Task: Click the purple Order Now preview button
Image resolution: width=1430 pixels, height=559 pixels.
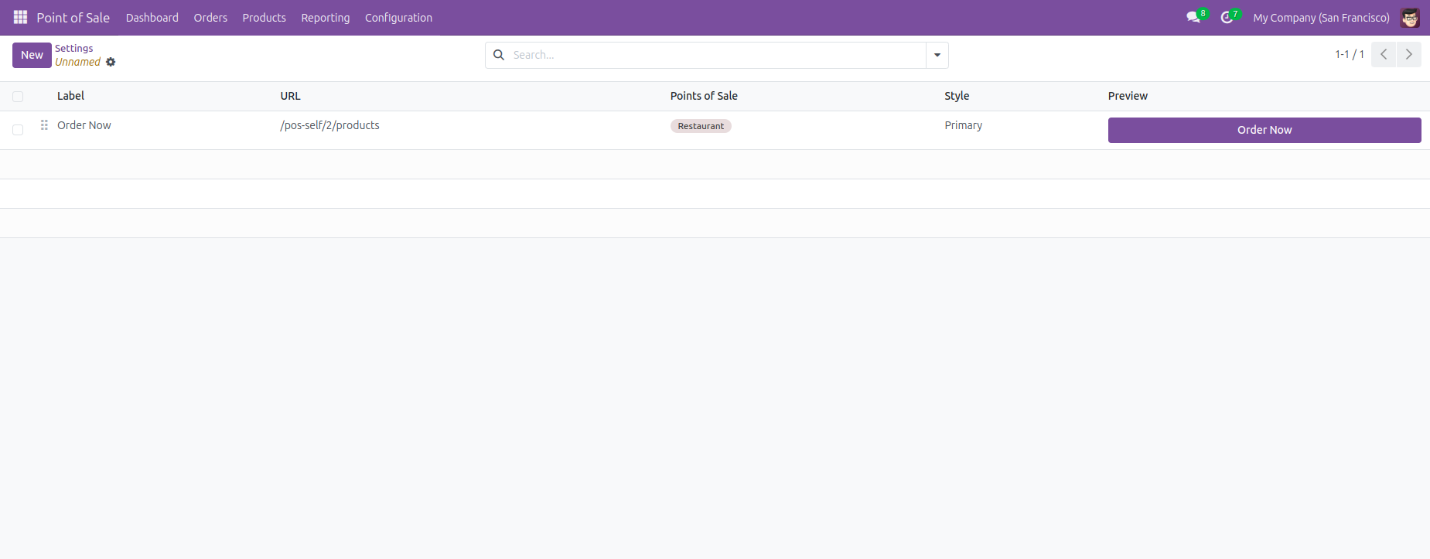Action: pos(1264,130)
